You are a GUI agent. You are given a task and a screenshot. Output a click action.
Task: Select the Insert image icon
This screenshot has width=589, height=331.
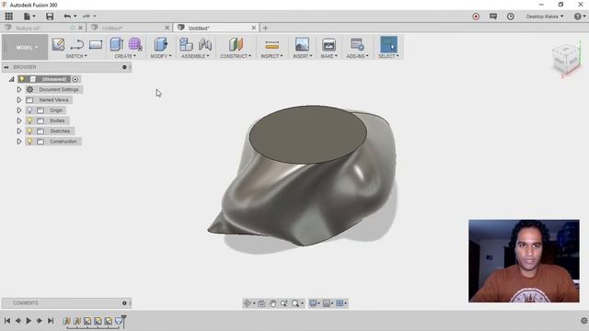click(x=302, y=45)
